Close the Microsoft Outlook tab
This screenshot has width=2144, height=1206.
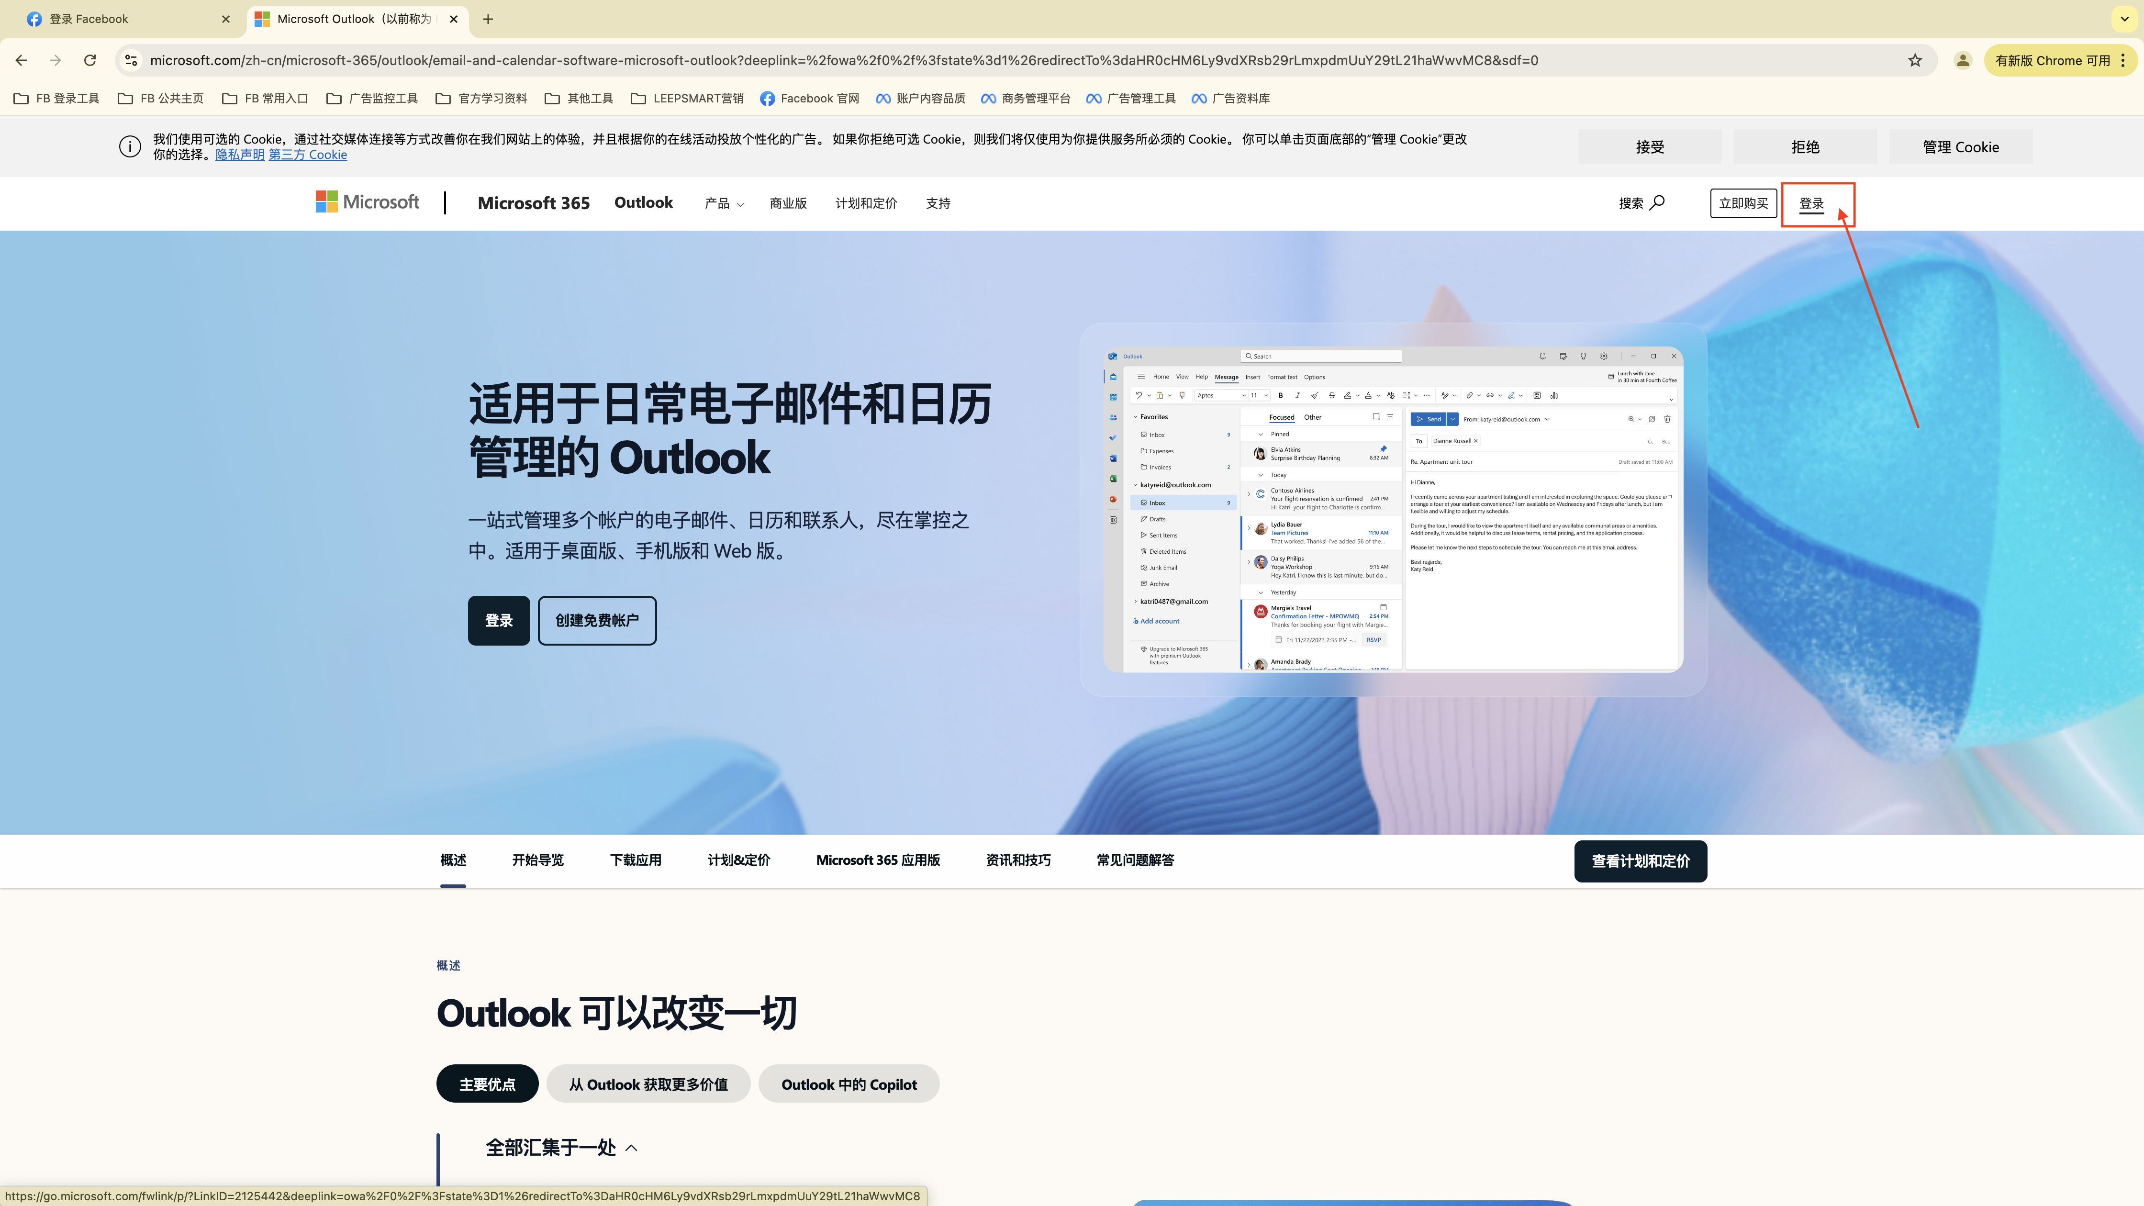(454, 18)
